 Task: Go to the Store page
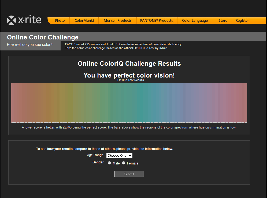[x=223, y=20]
